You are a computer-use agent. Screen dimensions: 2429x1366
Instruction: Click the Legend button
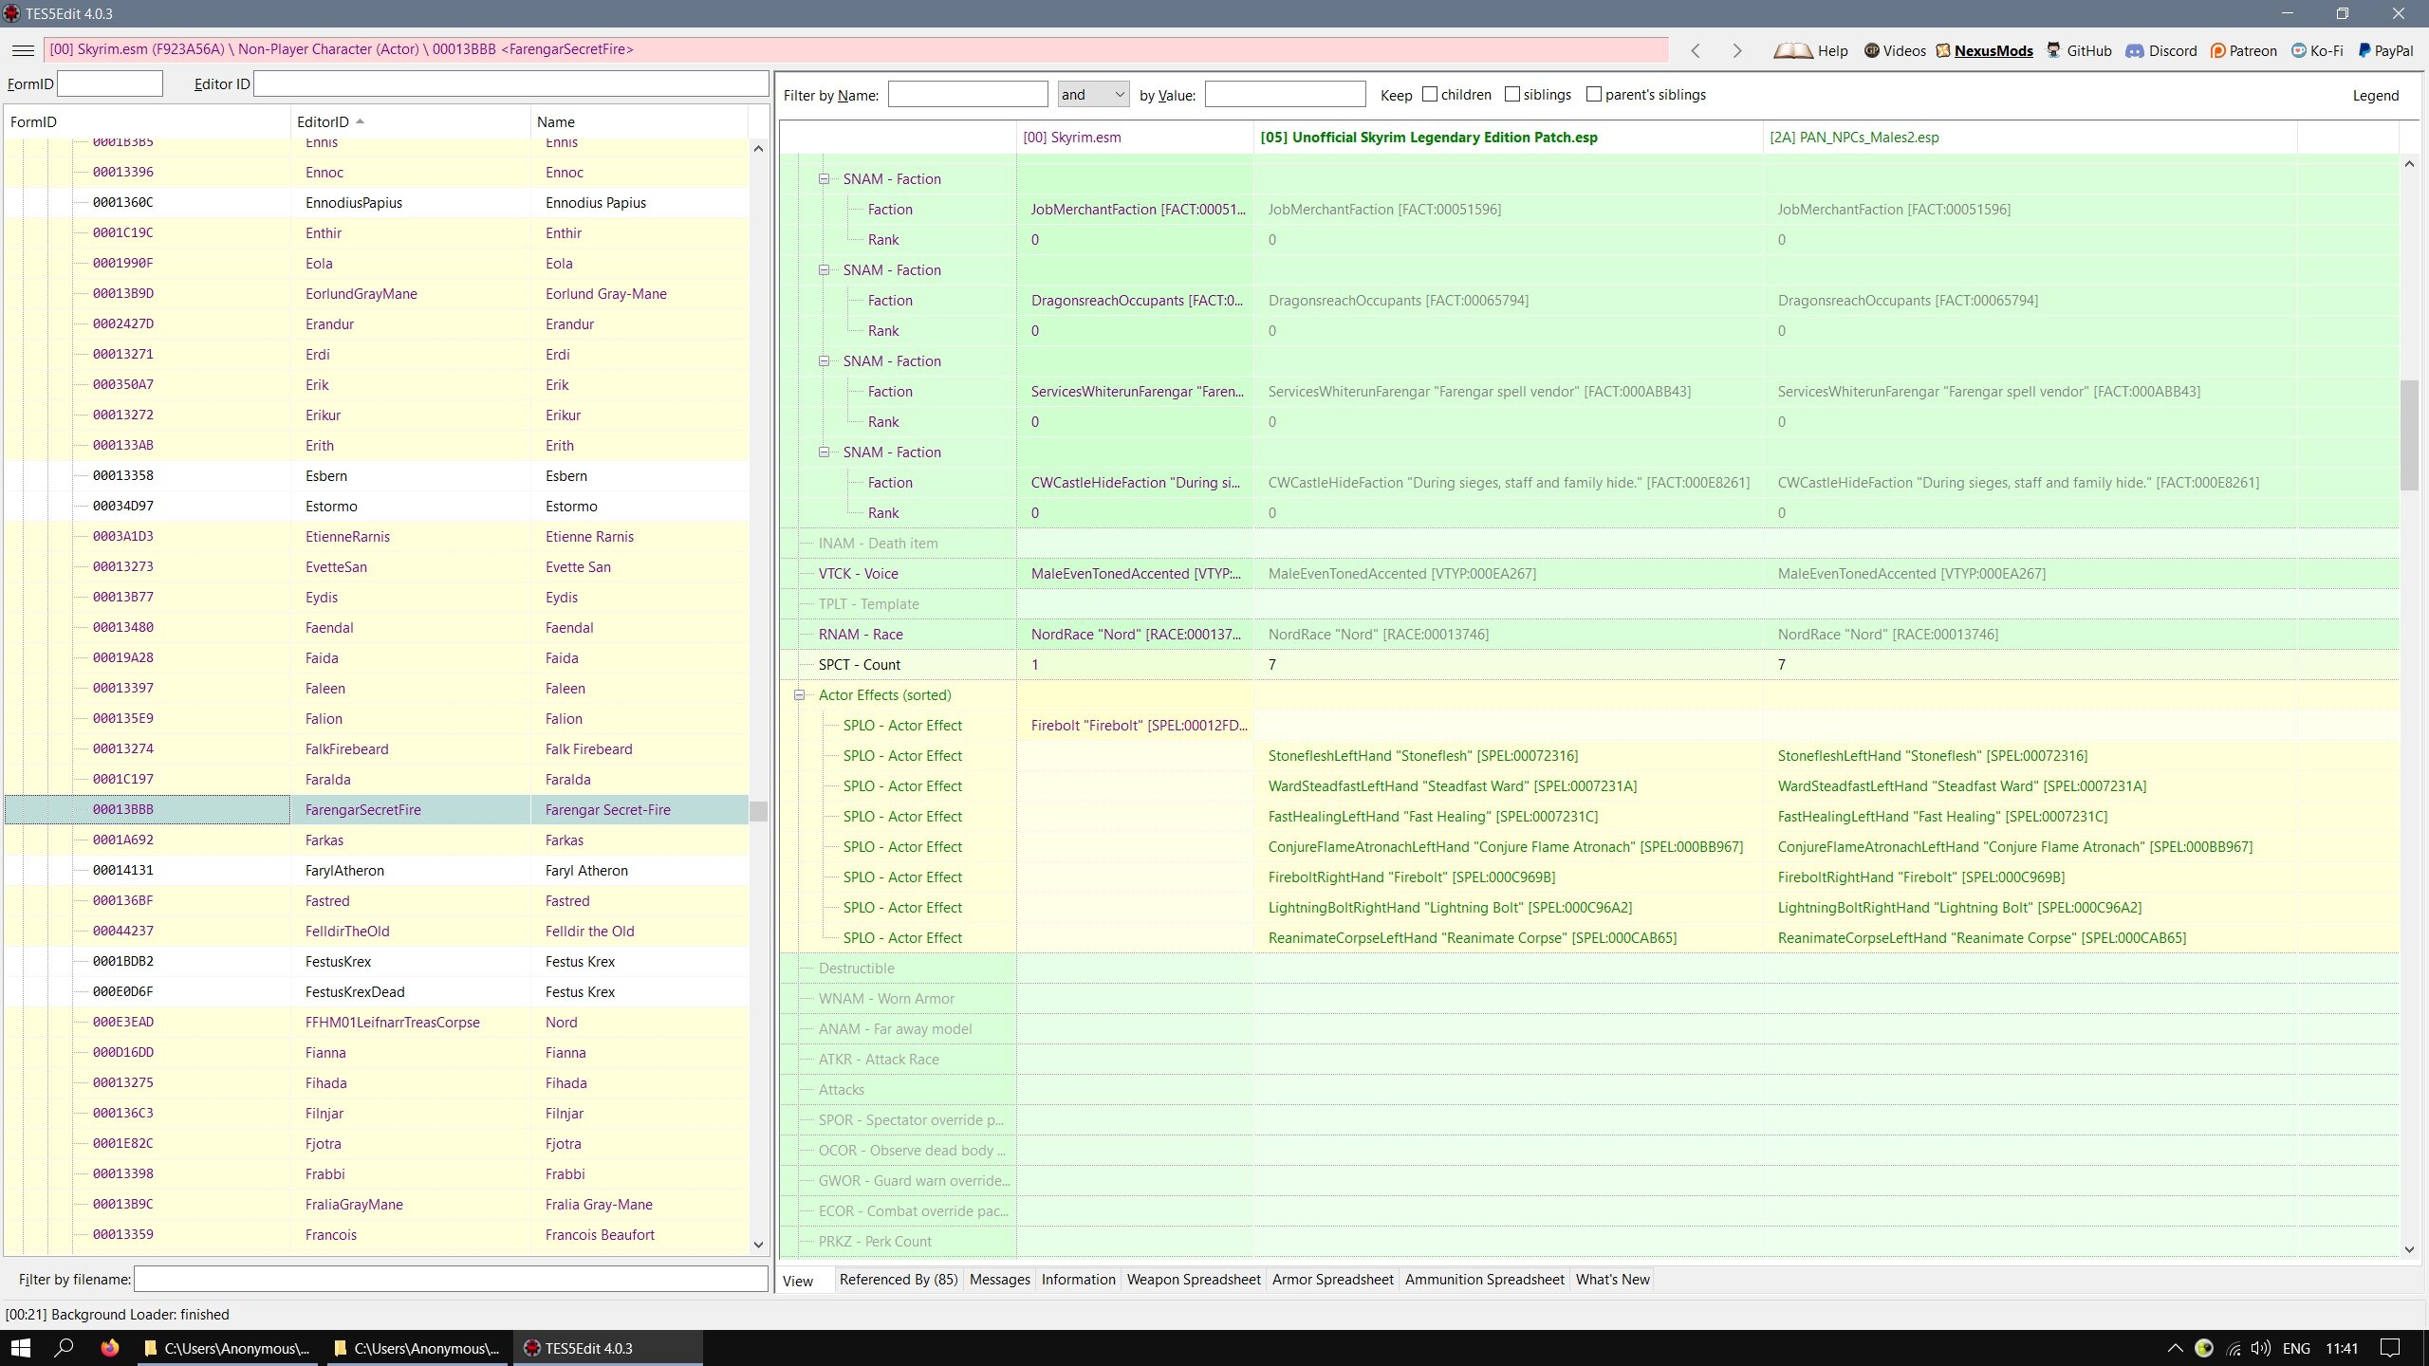pyautogui.click(x=2375, y=95)
